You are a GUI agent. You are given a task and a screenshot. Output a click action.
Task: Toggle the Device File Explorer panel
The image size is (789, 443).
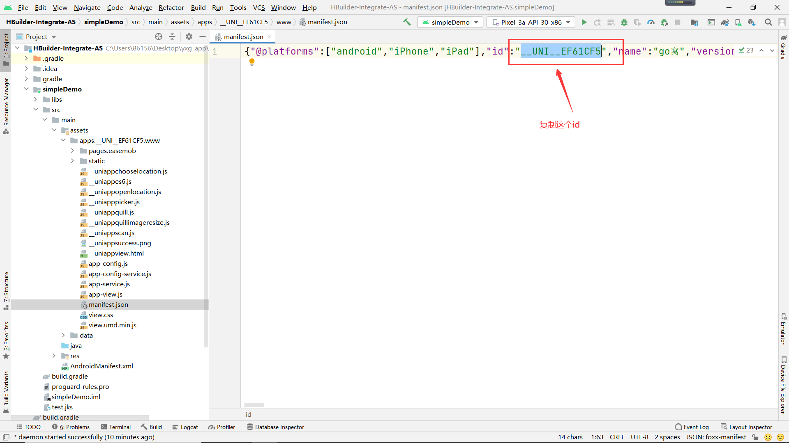pyautogui.click(x=783, y=386)
